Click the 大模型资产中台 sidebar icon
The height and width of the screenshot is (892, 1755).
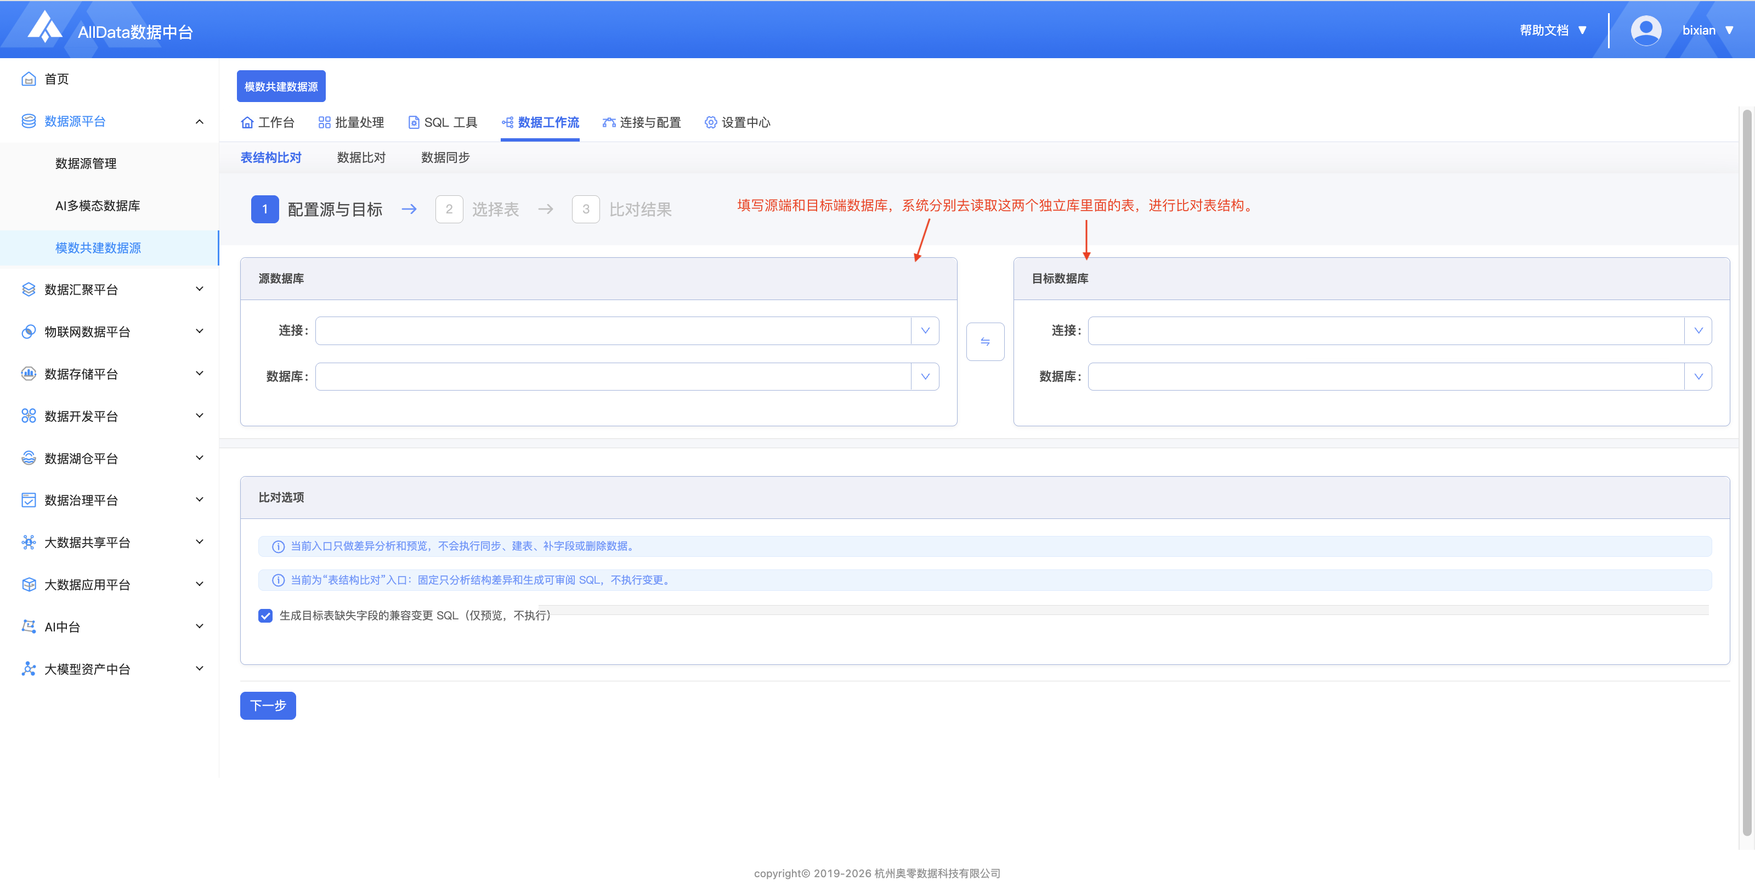pyautogui.click(x=29, y=669)
